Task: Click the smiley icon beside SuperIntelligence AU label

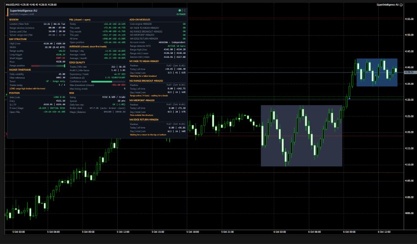Action: tap(401, 4)
